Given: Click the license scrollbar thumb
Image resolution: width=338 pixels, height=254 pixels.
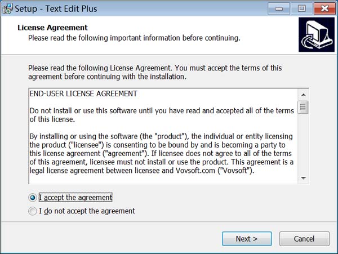Looking at the screenshot, I should [303, 107].
